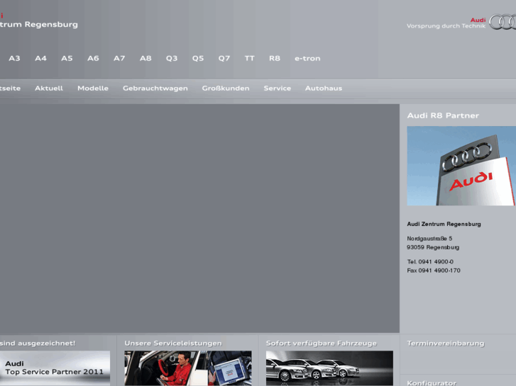
Task: Open the Konfigurator link
Action: [x=432, y=383]
